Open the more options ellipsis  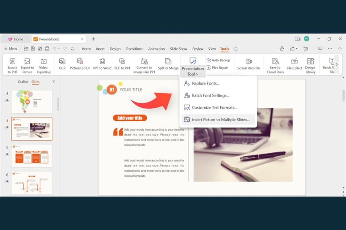[330, 48]
